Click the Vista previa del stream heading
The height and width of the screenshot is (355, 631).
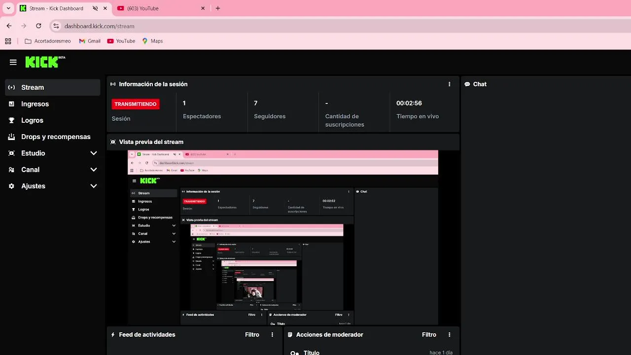tap(151, 142)
